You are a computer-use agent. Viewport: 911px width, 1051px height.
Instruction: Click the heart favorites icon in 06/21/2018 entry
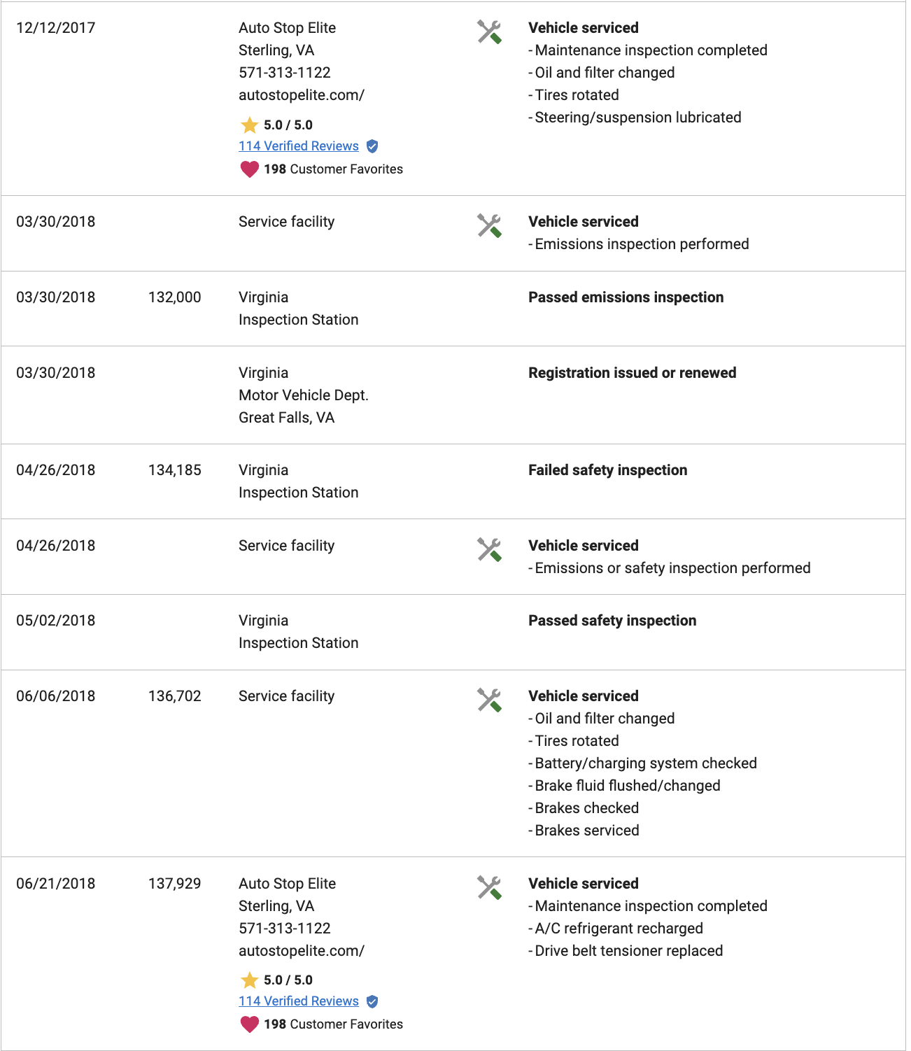[249, 1024]
